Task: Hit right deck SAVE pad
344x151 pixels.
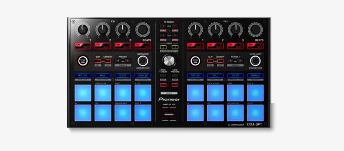Action: 235,93
